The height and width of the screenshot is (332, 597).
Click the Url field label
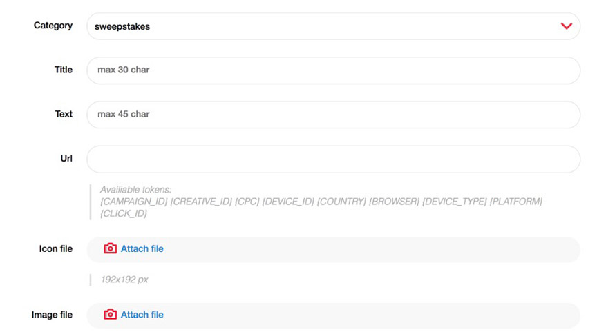coord(66,158)
